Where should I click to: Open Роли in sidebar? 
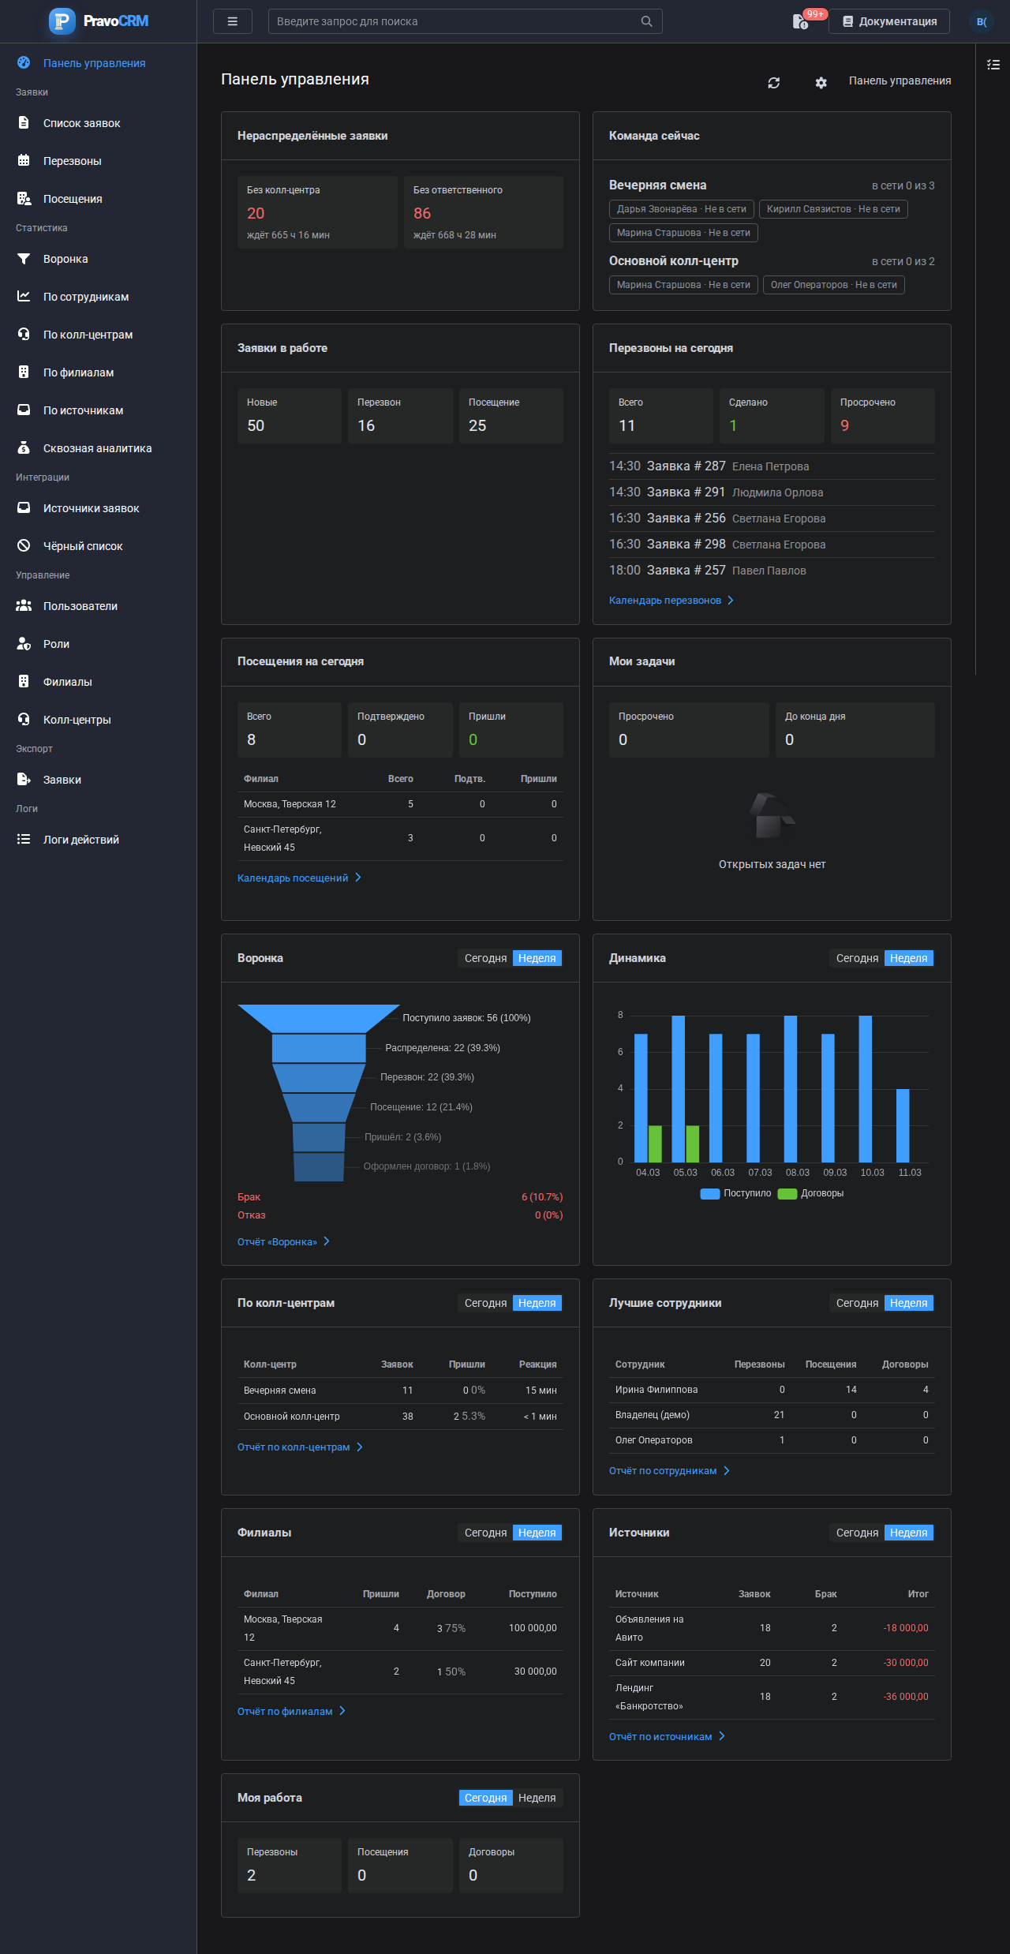pos(98,644)
